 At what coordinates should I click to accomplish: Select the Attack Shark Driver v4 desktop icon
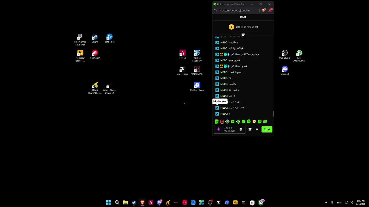point(110,88)
